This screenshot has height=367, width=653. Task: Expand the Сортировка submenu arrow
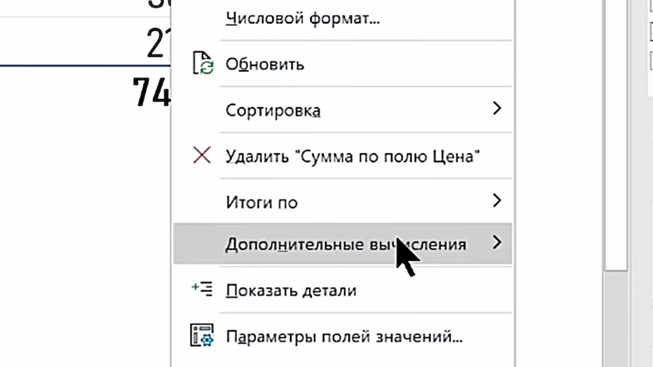point(497,109)
